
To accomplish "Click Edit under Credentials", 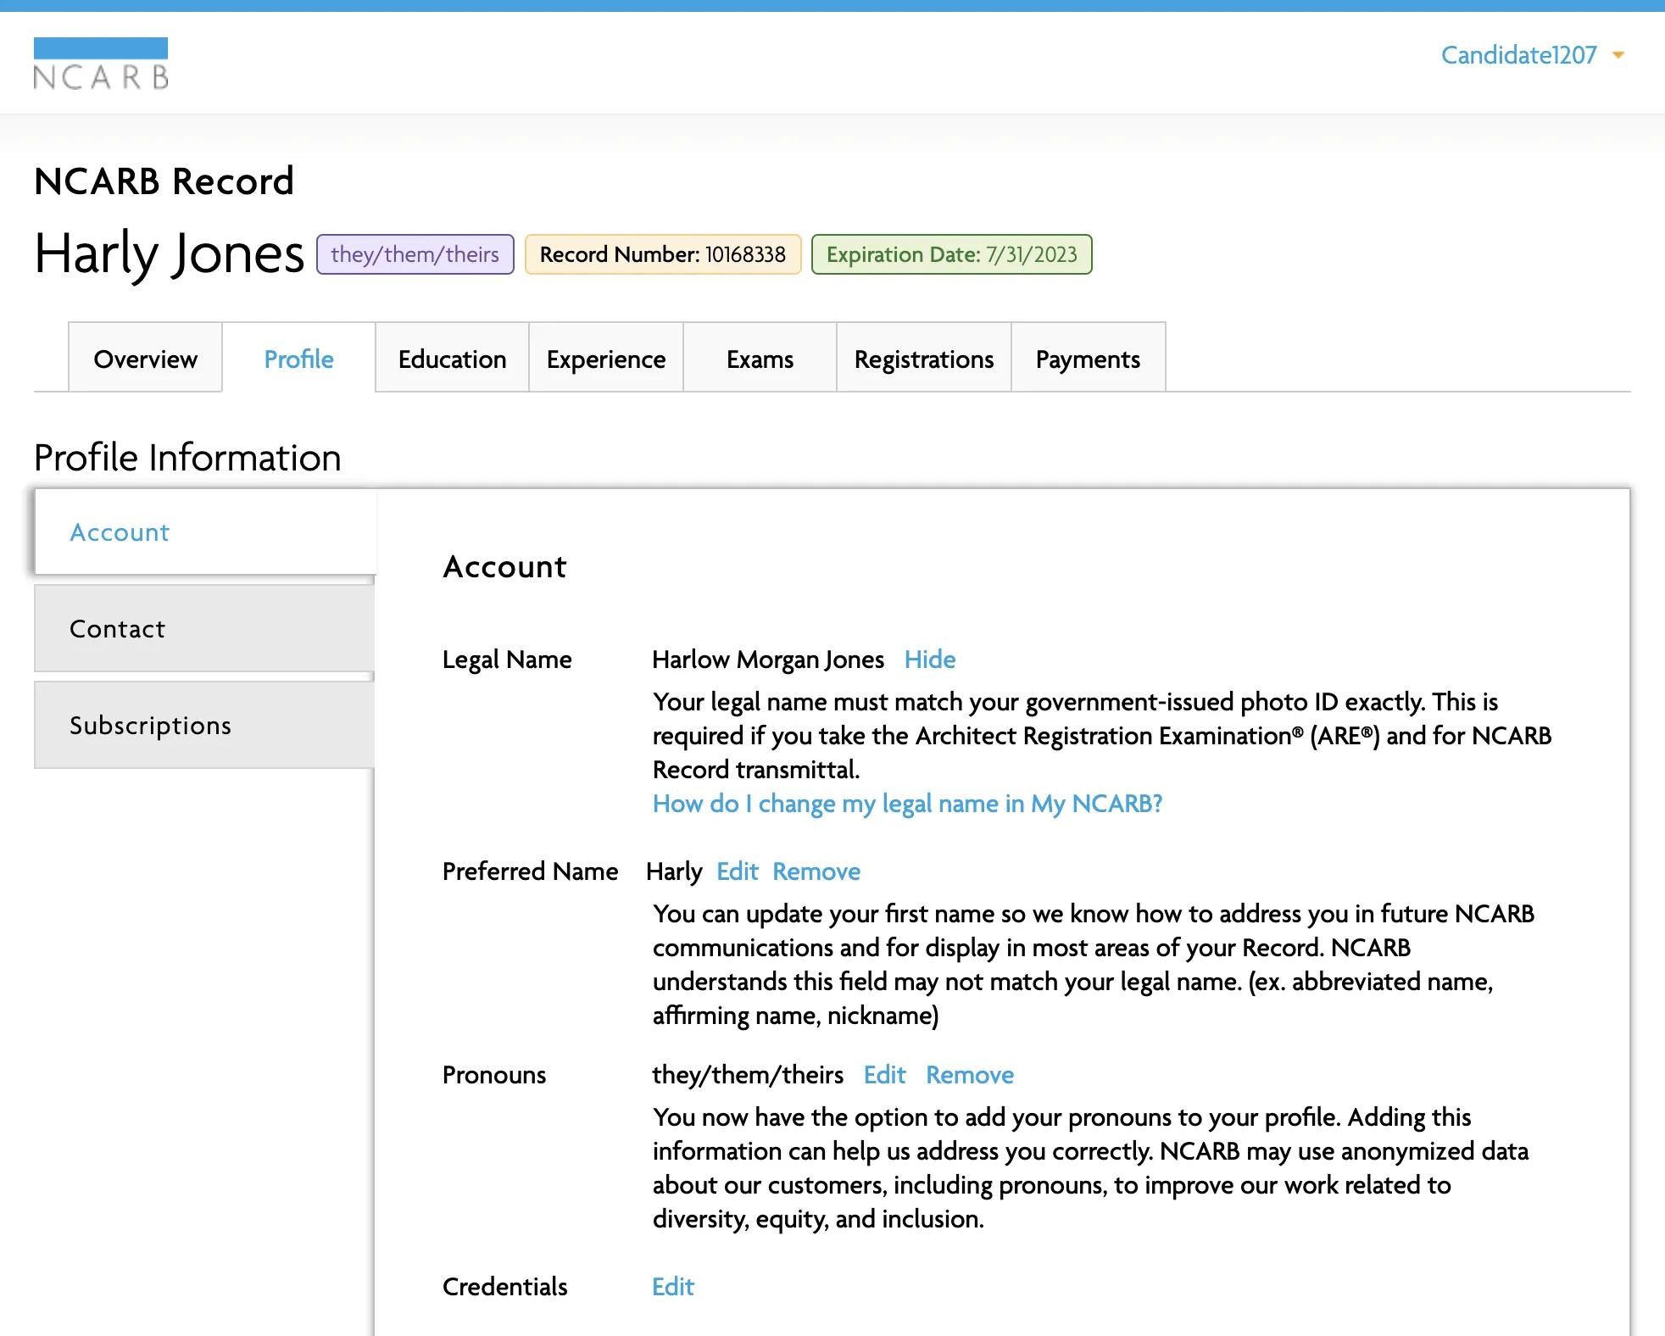I will (671, 1285).
